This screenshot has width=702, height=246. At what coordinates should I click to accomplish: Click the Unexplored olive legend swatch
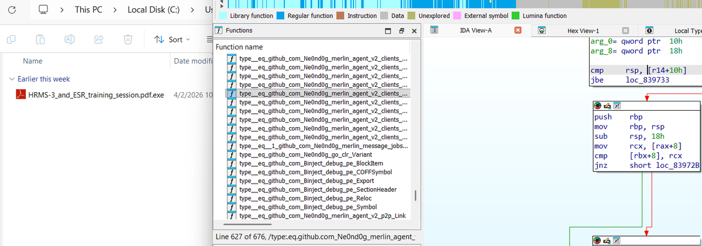tap(412, 16)
